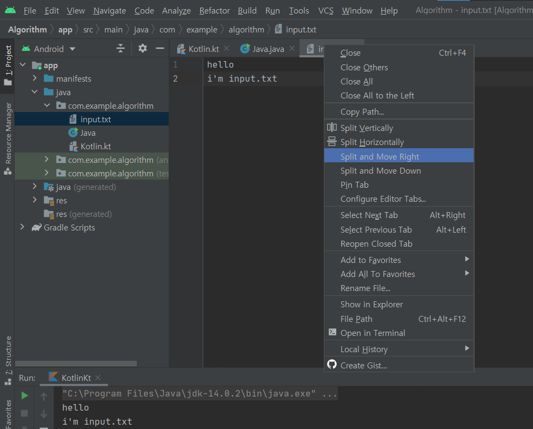Click the stop process square button

(24, 413)
